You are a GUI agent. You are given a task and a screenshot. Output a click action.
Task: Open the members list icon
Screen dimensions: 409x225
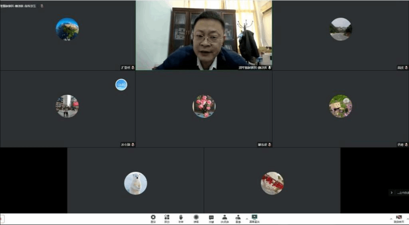[225, 218]
